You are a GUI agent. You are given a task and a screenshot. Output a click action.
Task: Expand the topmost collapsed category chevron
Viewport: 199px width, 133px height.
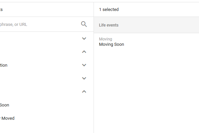pos(84,38)
